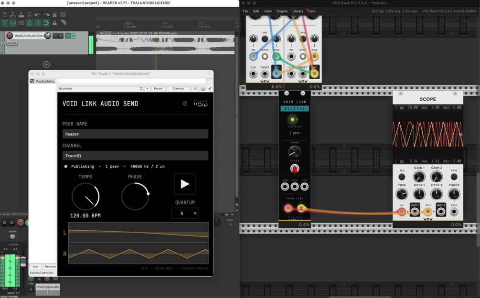
Task: Toggle snap magnet icon in REAPER toolbar
Action: 46,23
